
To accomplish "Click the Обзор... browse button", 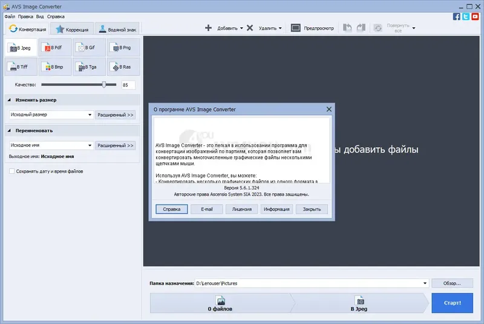I will [x=452, y=283].
